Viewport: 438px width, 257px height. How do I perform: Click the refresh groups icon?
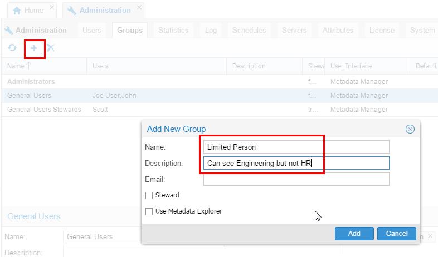point(12,48)
